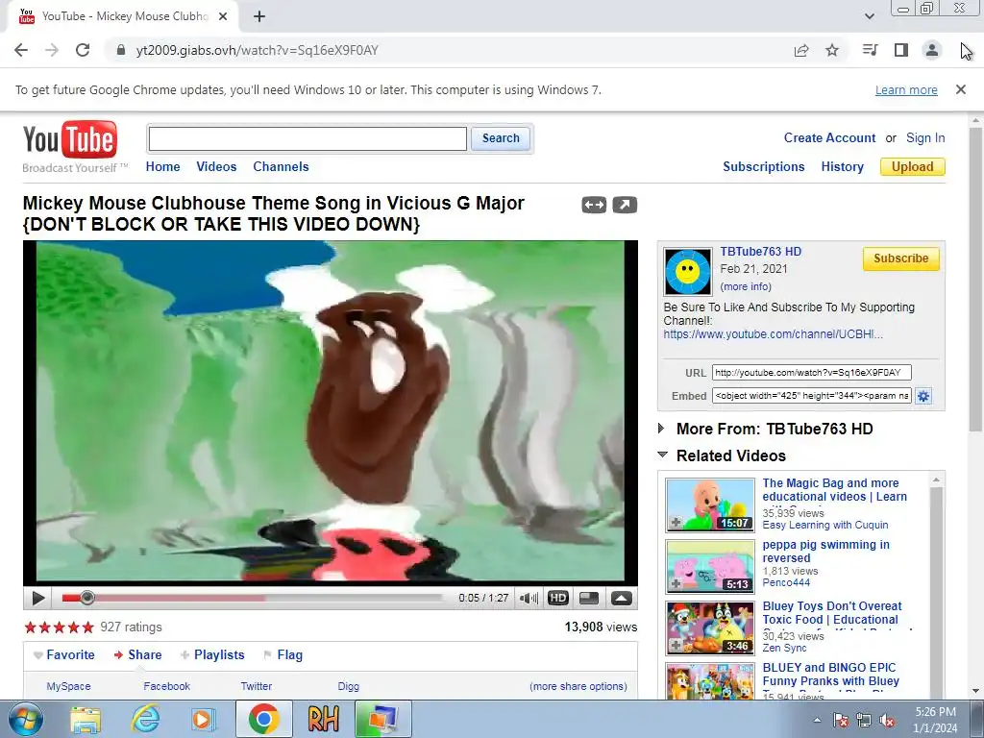Click the yellow Upload button

913,166
